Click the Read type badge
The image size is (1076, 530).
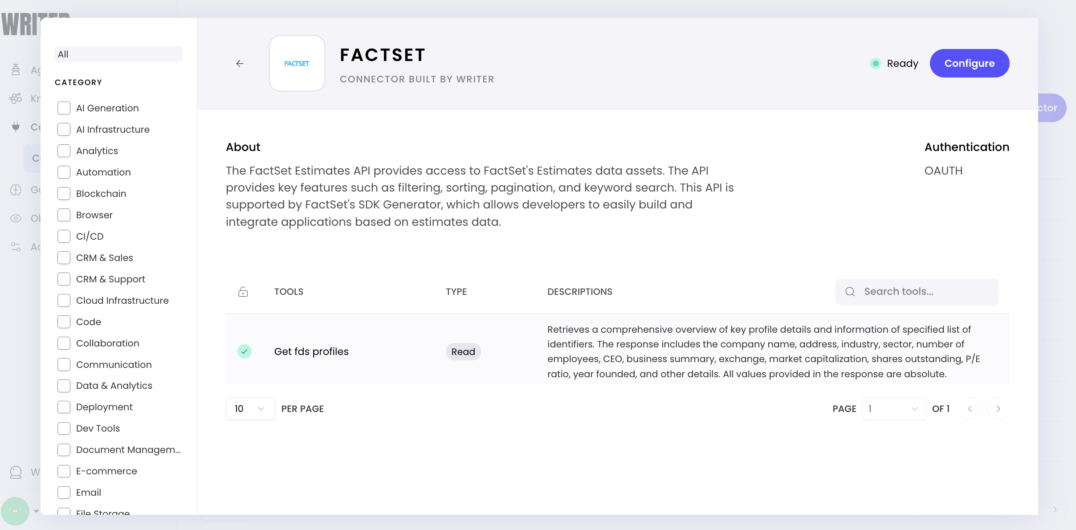463,352
